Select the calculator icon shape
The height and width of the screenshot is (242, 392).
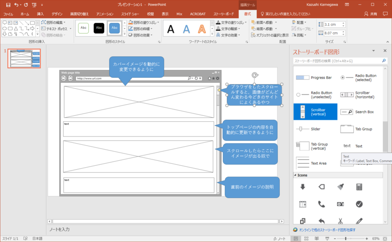[x=359, y=187]
